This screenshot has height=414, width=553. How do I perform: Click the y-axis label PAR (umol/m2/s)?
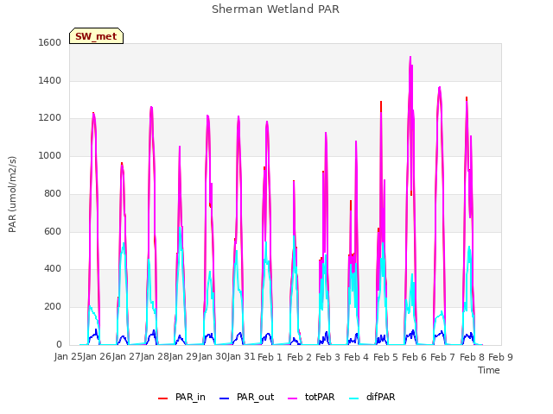click(12, 194)
